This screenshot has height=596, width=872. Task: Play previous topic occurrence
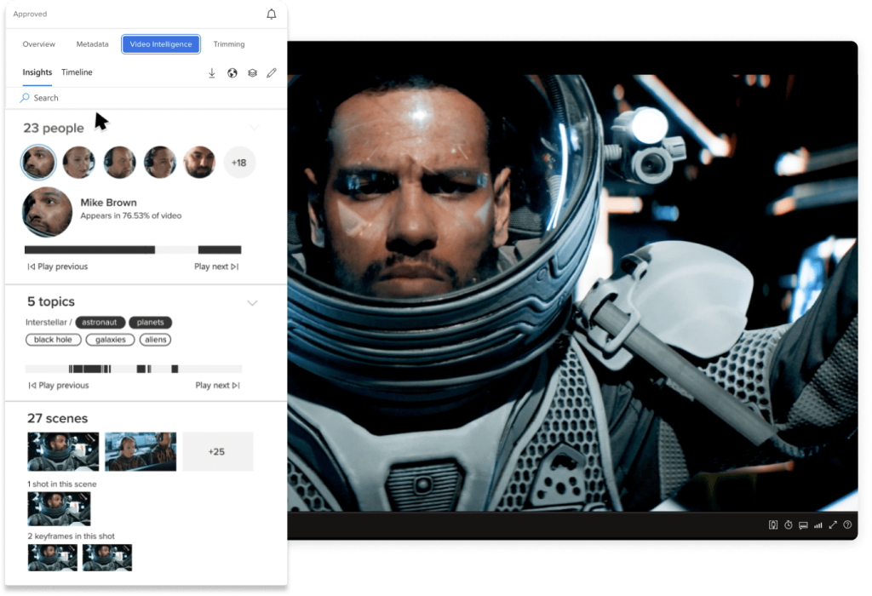tap(59, 386)
